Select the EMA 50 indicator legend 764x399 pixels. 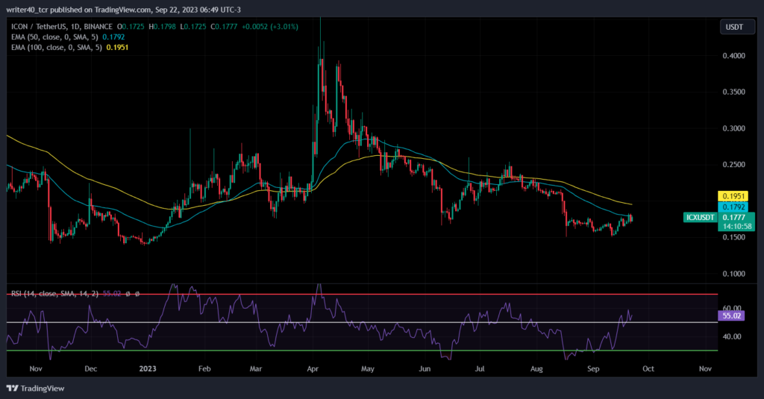click(x=68, y=37)
